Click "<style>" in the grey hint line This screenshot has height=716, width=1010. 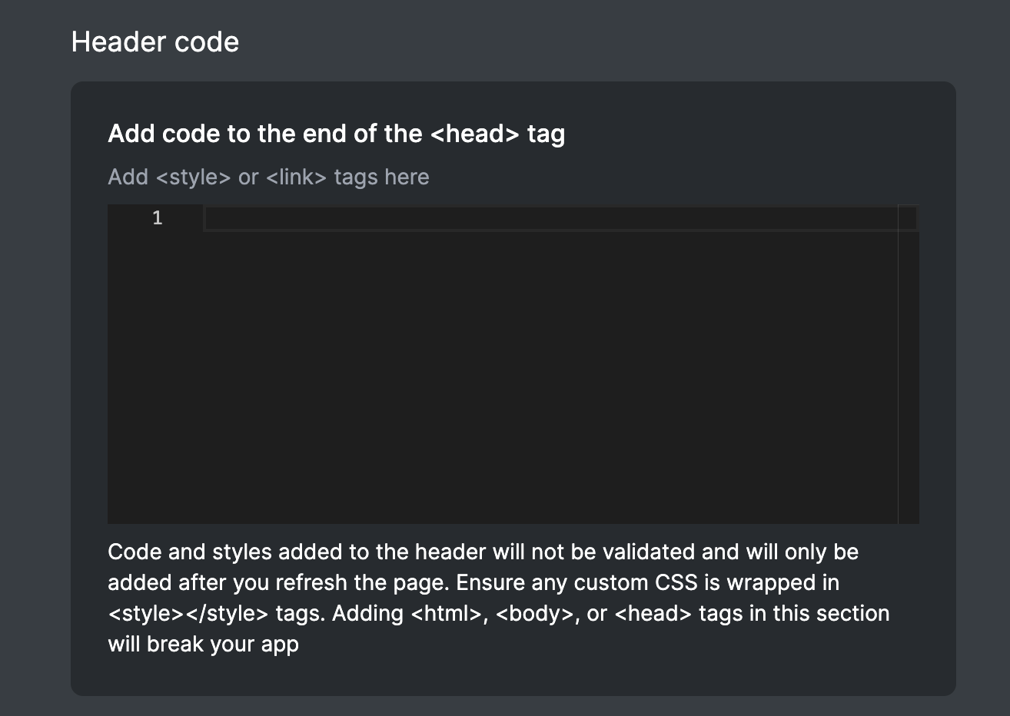point(193,177)
